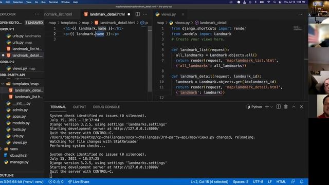Close the views.py tab

[183, 14]
